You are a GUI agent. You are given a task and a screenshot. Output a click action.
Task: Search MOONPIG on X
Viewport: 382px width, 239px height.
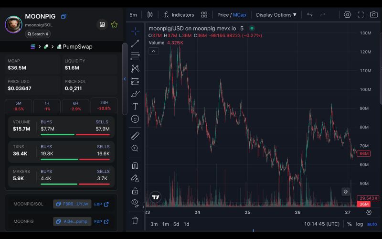click(38, 34)
